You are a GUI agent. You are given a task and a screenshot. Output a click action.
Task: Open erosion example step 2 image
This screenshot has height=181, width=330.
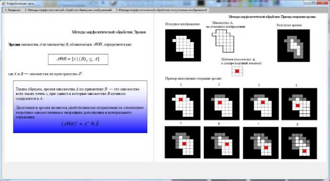point(222,104)
